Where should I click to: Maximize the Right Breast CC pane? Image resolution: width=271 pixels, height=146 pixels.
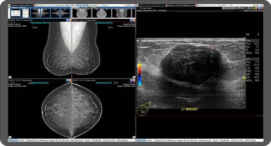click(x=67, y=80)
